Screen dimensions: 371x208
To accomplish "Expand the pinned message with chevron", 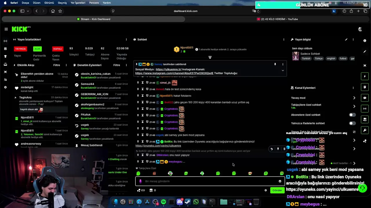I will pyautogui.click(x=283, y=70).
